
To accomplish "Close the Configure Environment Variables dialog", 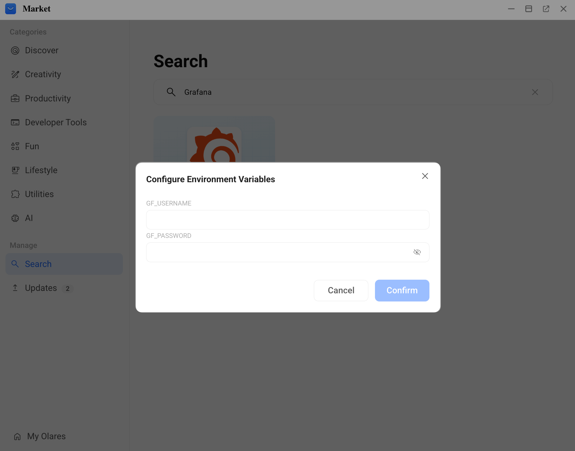I will tap(425, 176).
